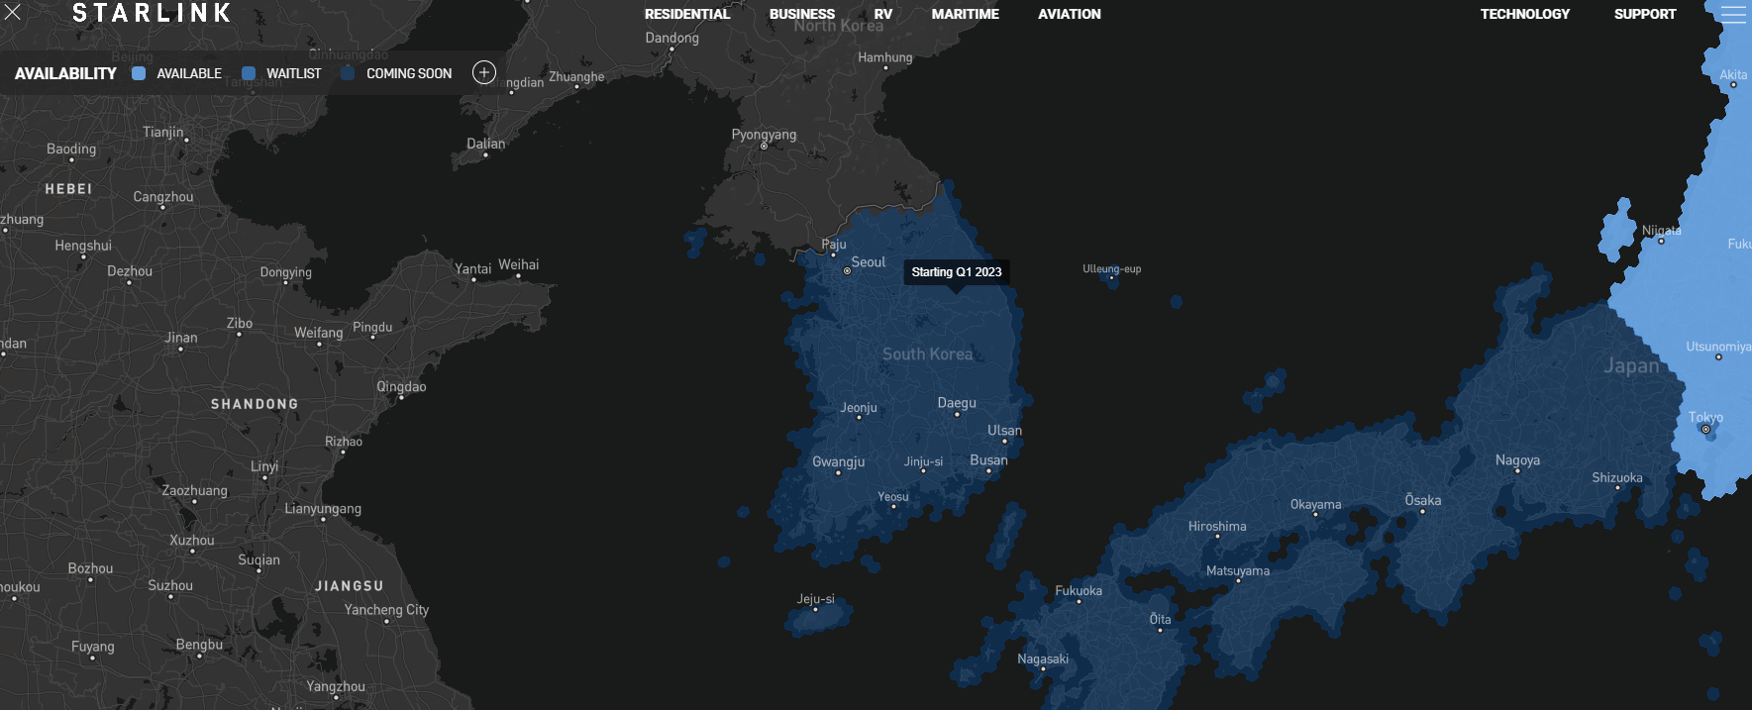
Task: Navigate to the Technology page
Action: pos(1524,14)
